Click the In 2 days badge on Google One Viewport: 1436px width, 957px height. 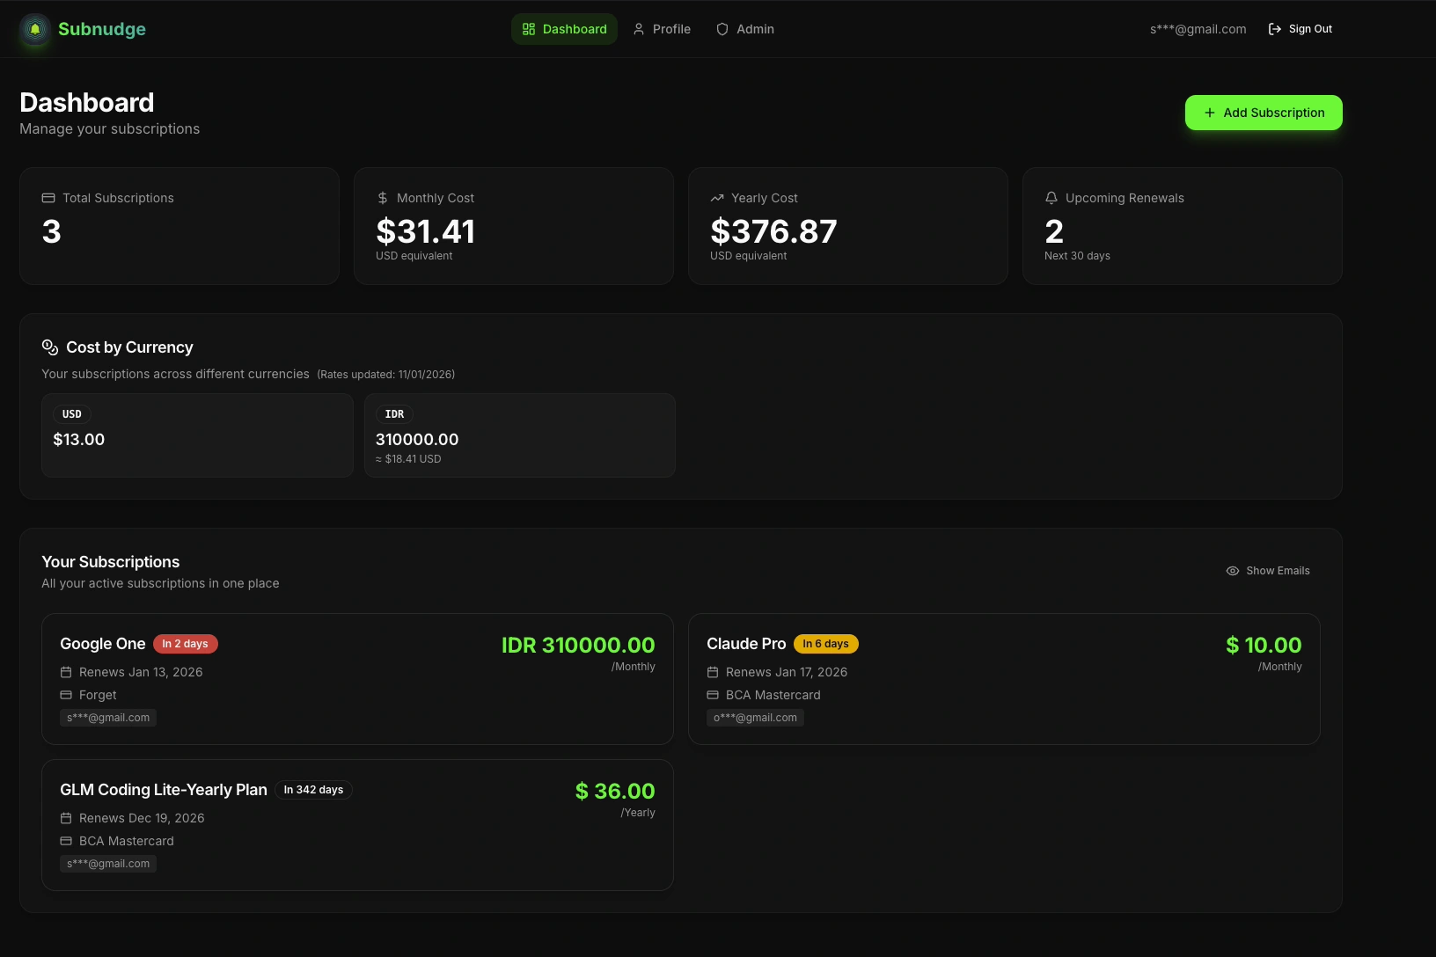click(x=186, y=643)
